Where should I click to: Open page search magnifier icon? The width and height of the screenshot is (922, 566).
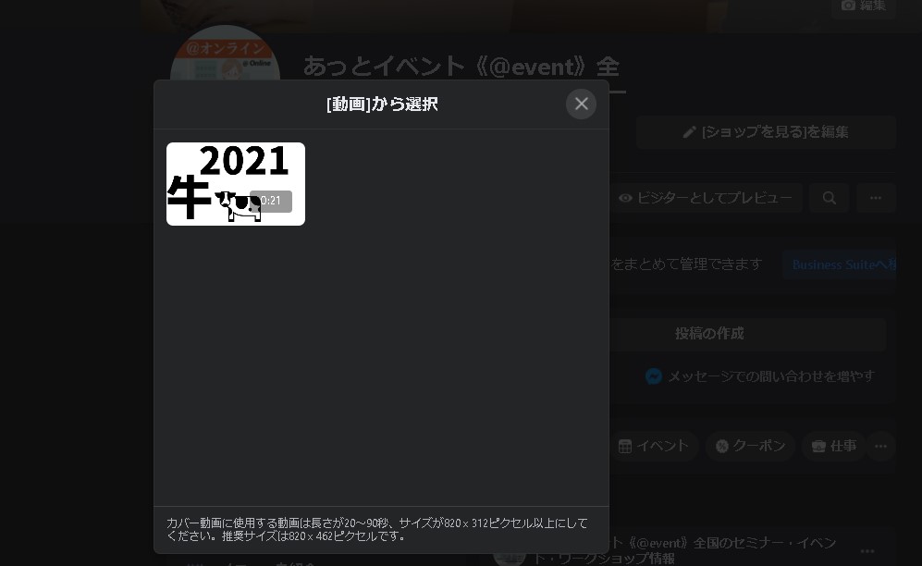(830, 198)
